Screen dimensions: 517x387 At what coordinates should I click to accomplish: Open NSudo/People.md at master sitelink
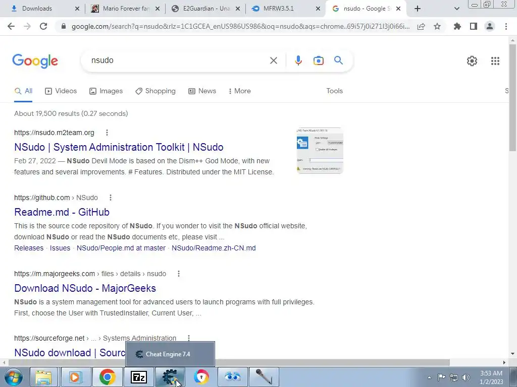click(x=121, y=248)
